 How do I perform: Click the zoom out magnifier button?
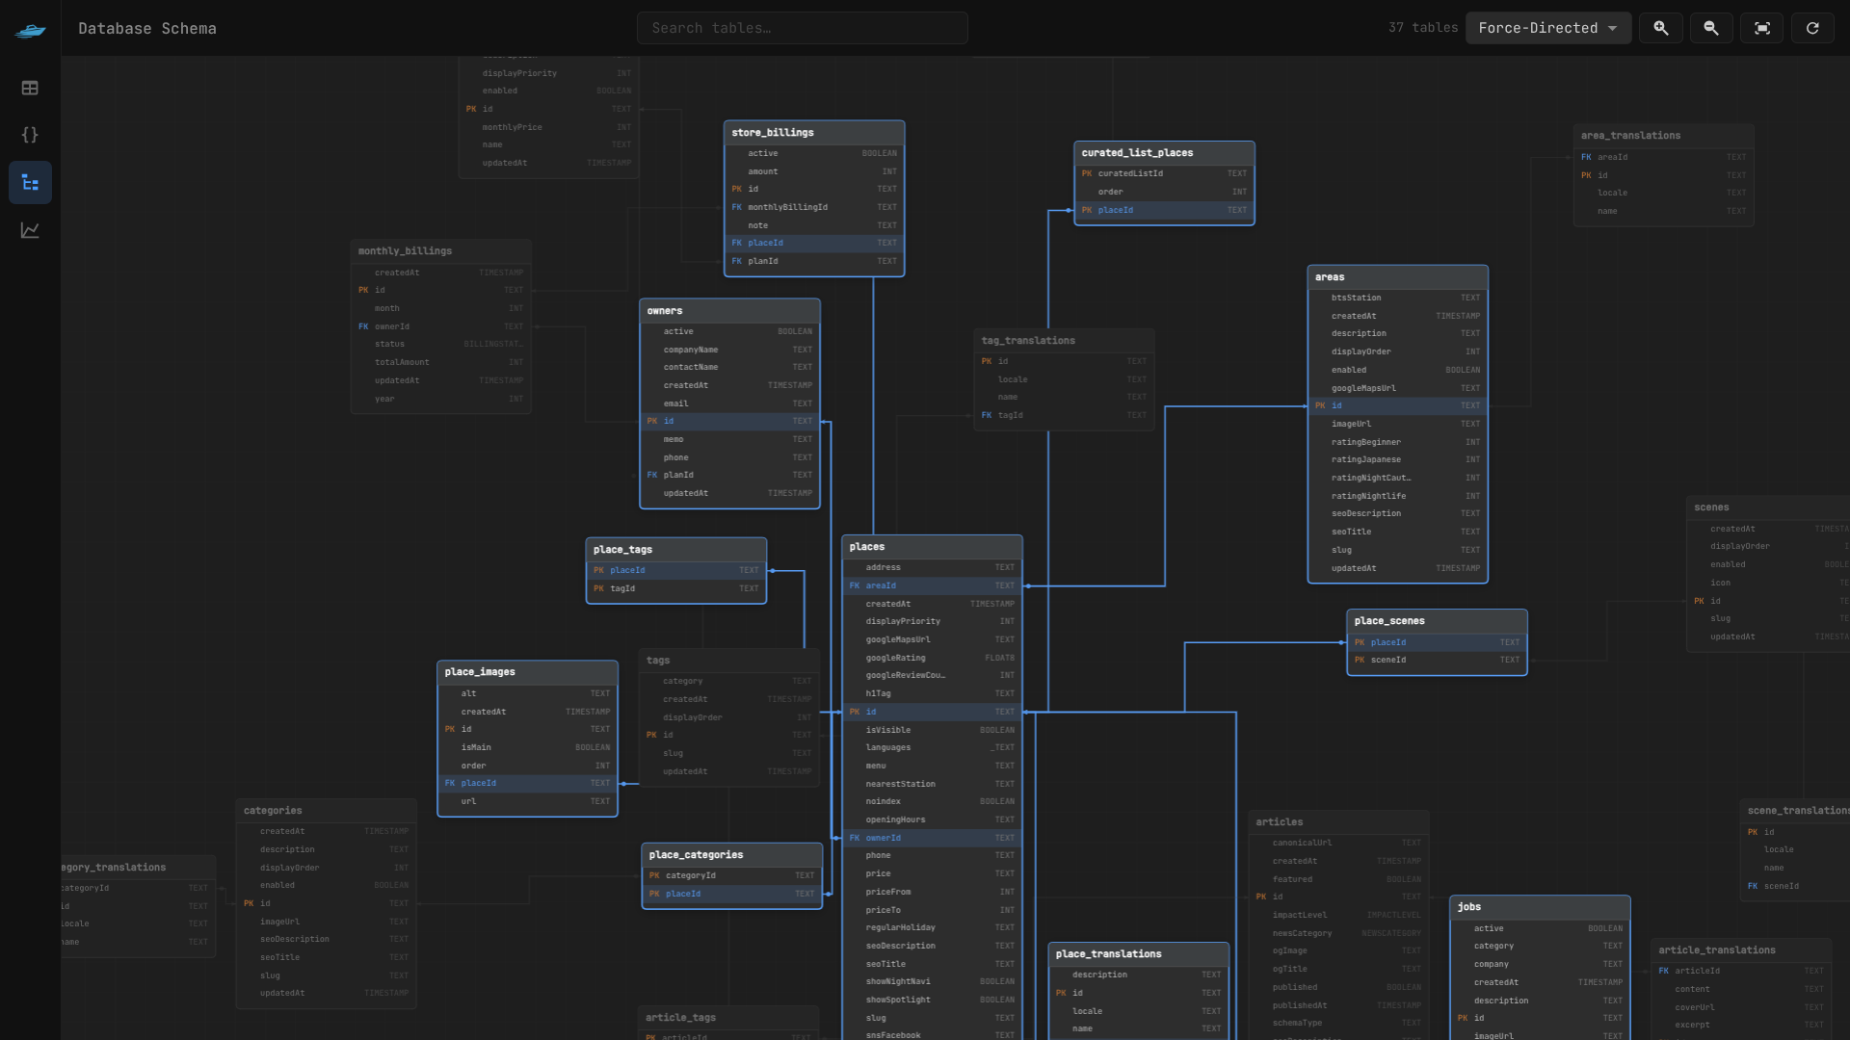pyautogui.click(x=1711, y=28)
